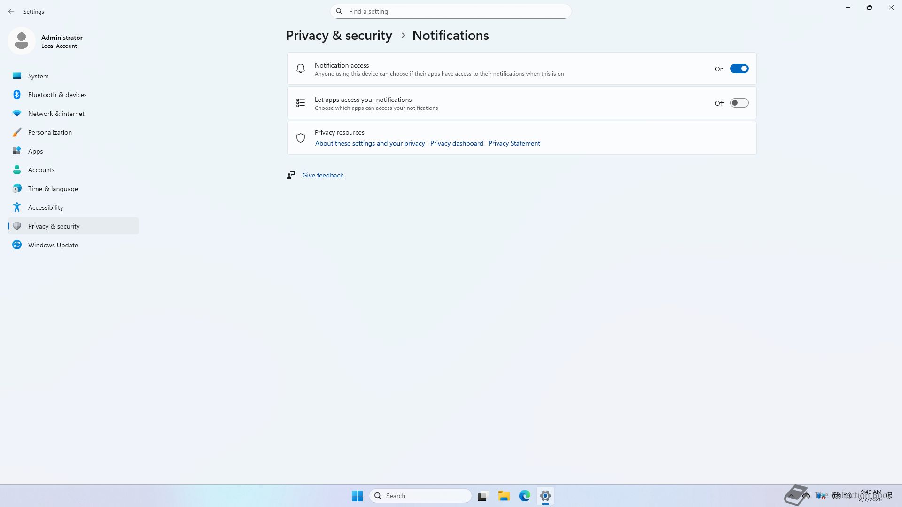This screenshot has width=902, height=507.
Task: Click the back arrow in Settings
Action: point(11,11)
